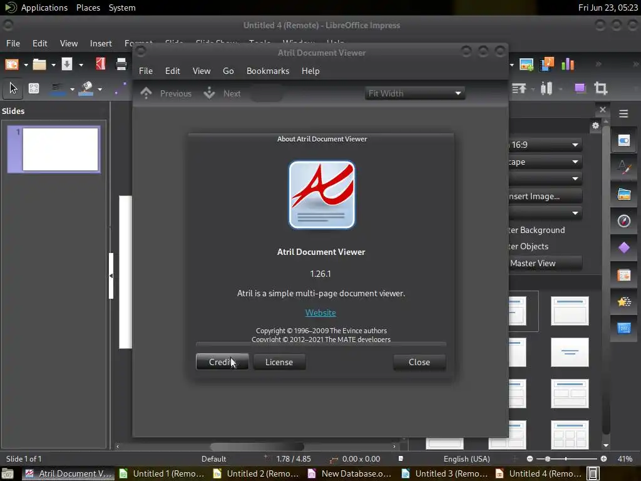641x481 pixels.
Task: Open the Applications menu in top panel
Action: tap(44, 8)
